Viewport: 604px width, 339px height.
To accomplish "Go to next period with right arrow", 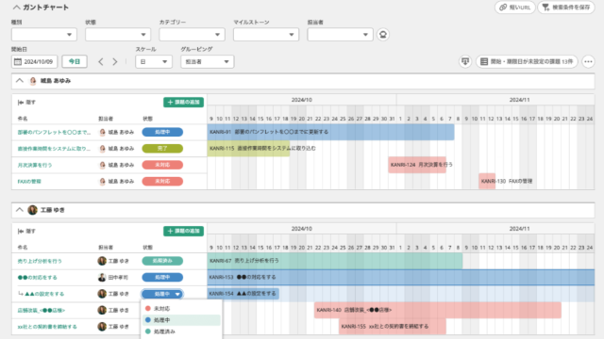I will pos(115,61).
